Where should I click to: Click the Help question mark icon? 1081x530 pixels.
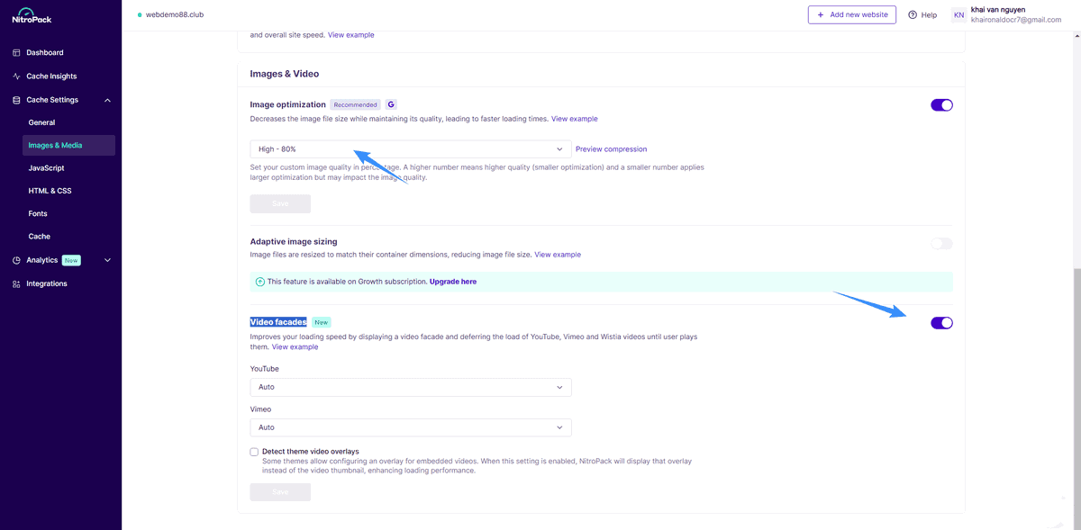pyautogui.click(x=913, y=15)
